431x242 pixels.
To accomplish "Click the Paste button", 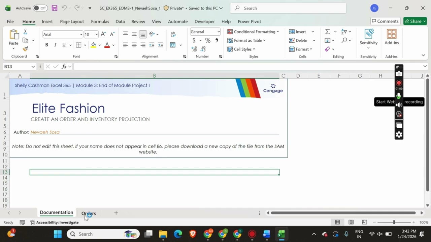I will pos(14,39).
